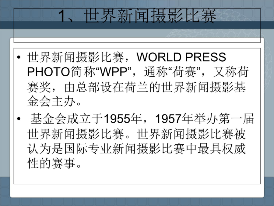Click the final line "性的赛事。"
This screenshot has height=206, width=274.
click(54, 164)
